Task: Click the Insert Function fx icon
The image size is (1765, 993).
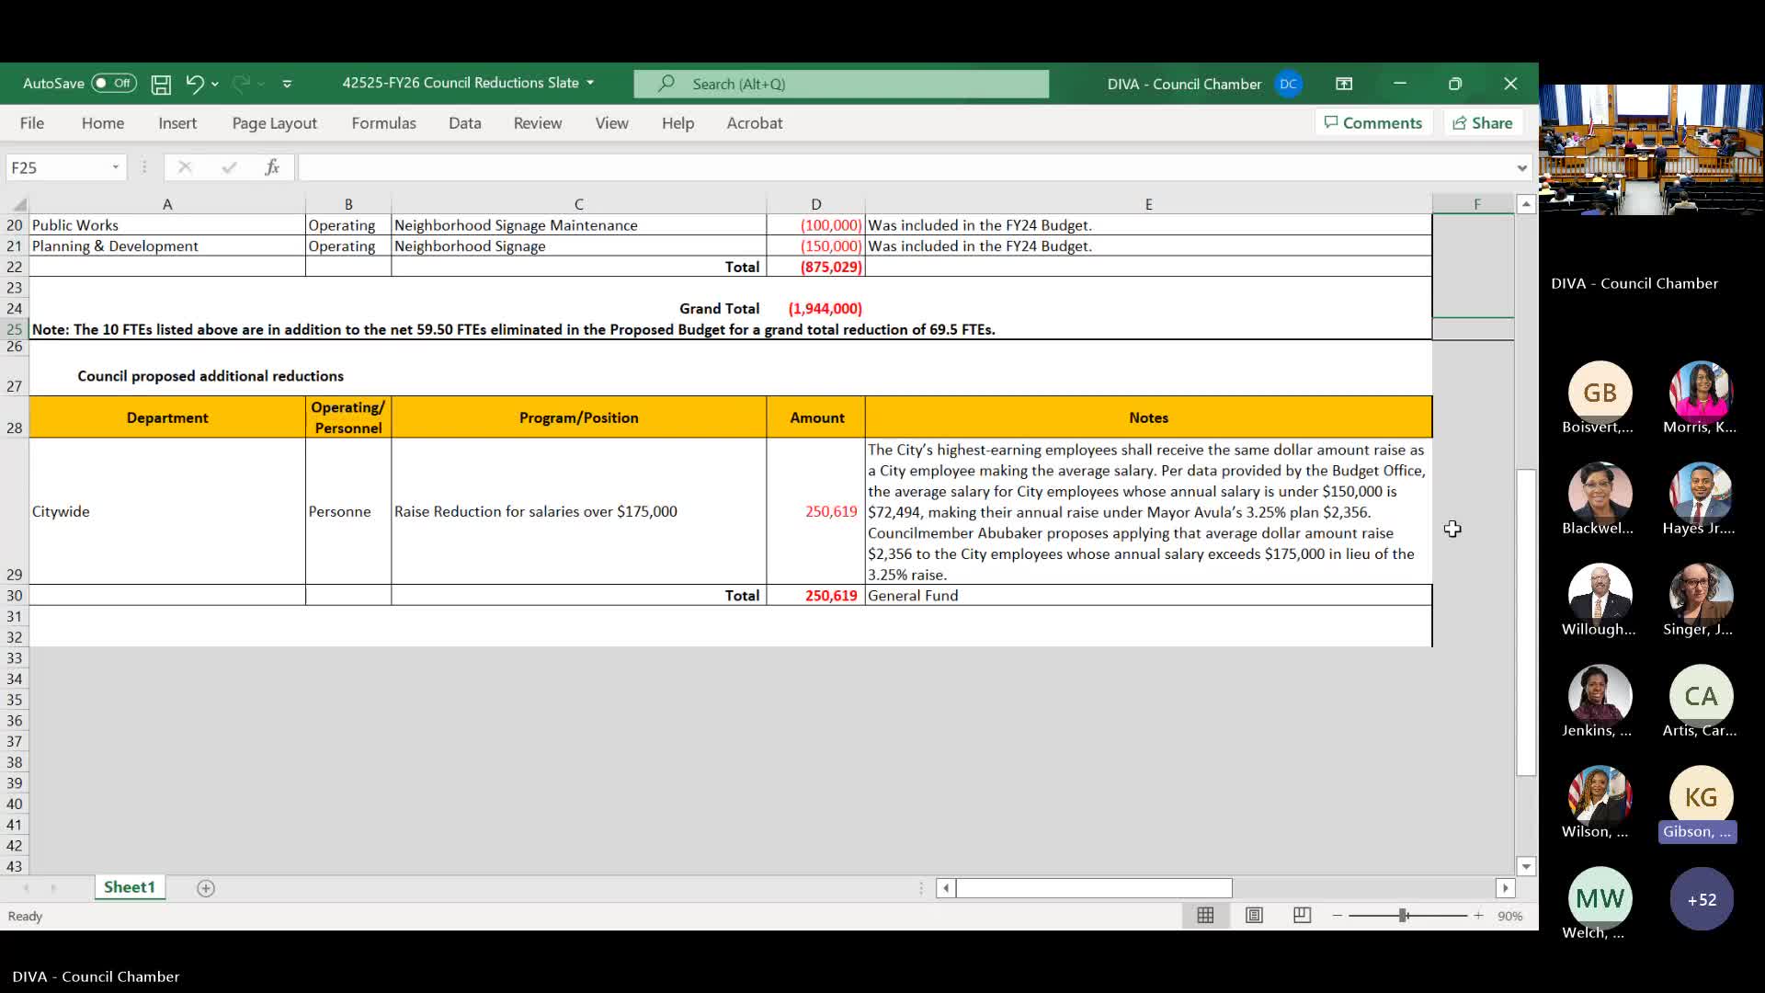Action: coord(272,167)
